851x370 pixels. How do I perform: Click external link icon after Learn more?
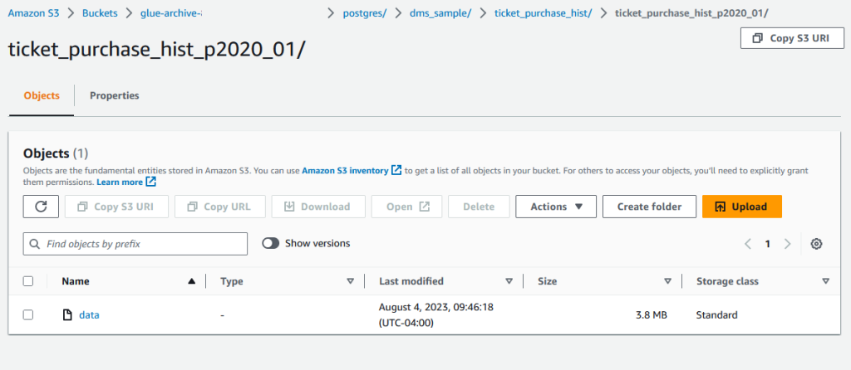pos(151,182)
